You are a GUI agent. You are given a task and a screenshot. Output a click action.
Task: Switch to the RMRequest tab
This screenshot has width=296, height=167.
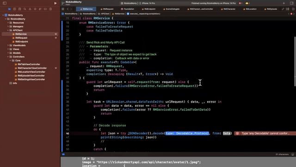tap(107, 9)
